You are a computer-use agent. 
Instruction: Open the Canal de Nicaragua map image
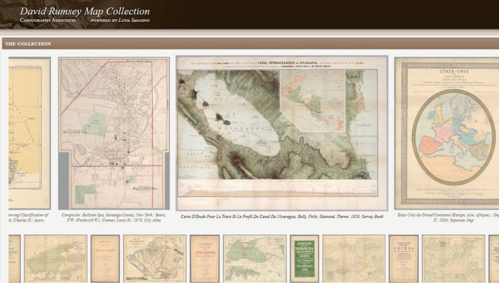click(282, 133)
